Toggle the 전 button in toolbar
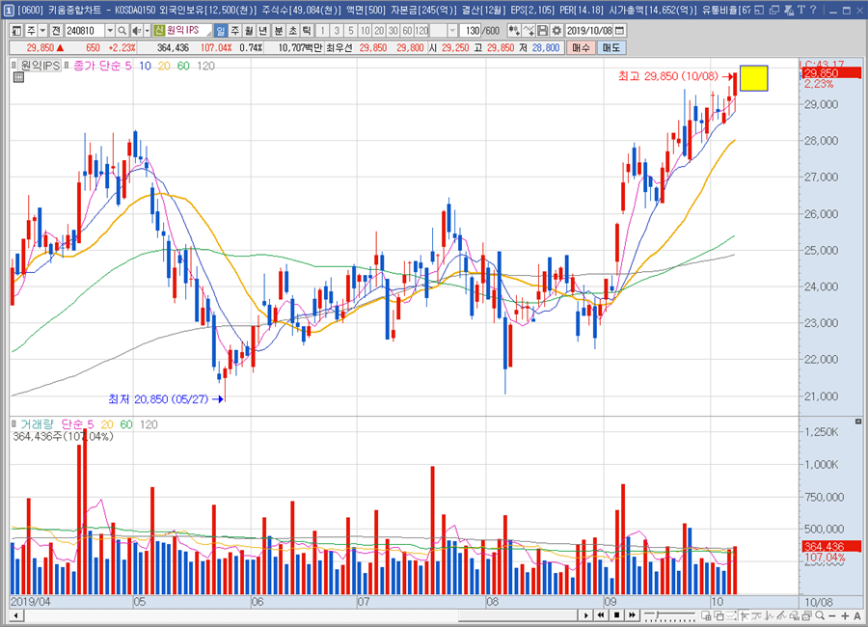This screenshot has height=627, width=868. click(57, 31)
